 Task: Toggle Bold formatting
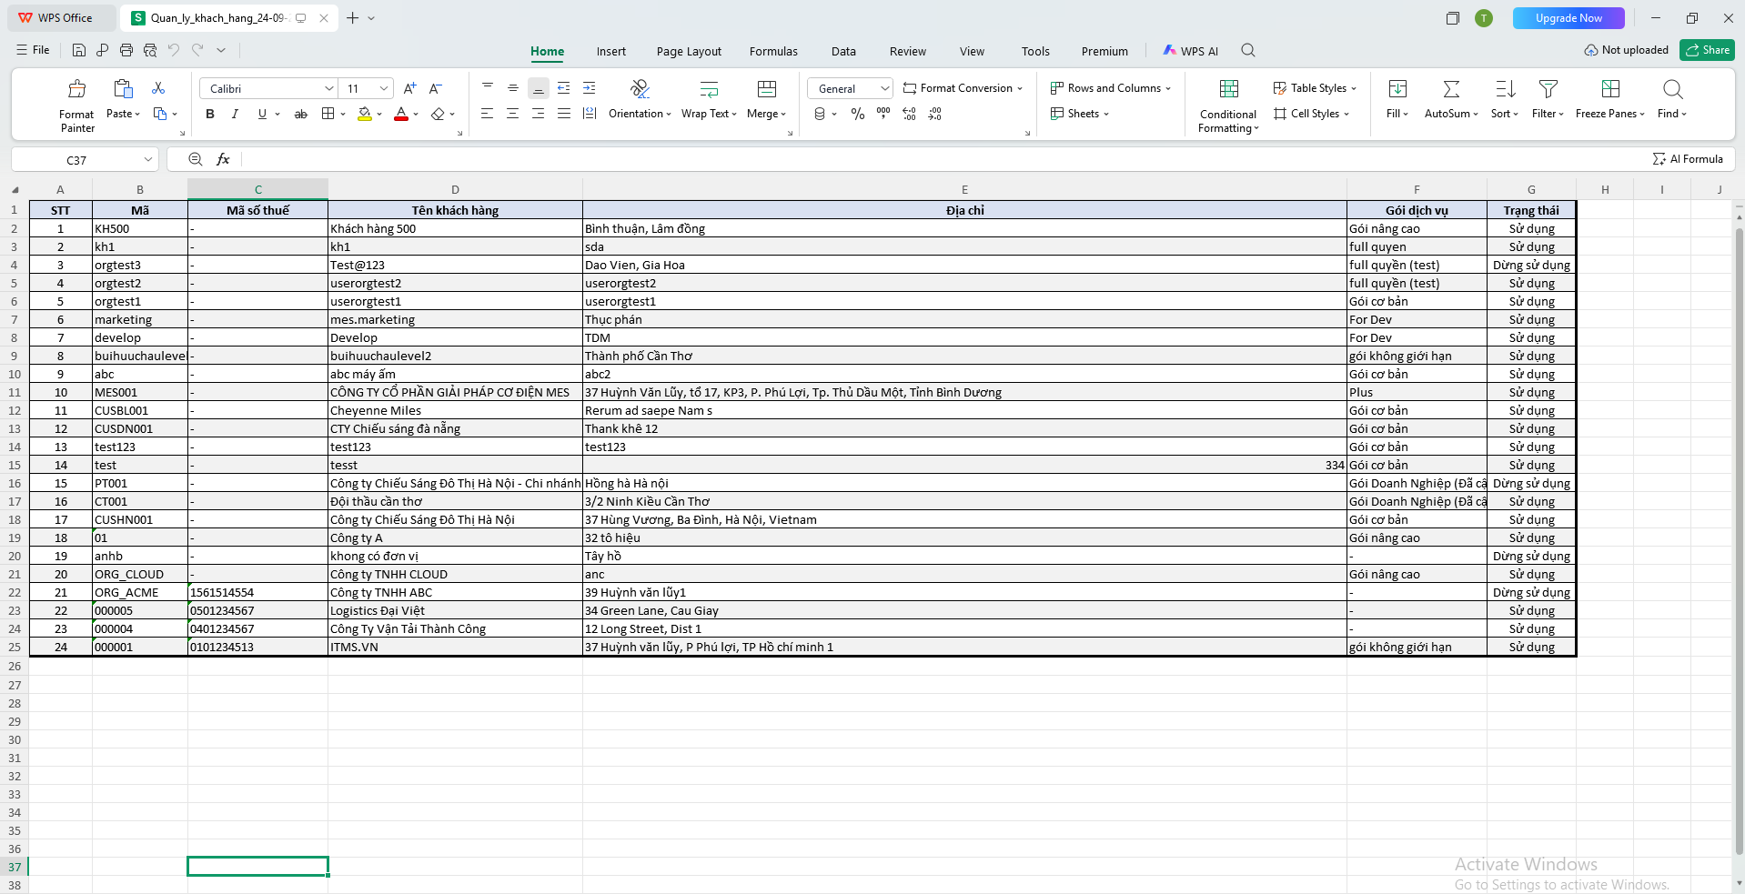click(210, 114)
